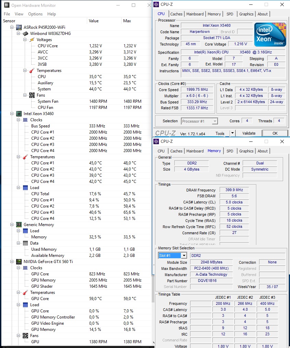Click the Core Speed 1999.75 MHz field
The height and width of the screenshot is (348, 290).
pyautogui.click(x=197, y=89)
